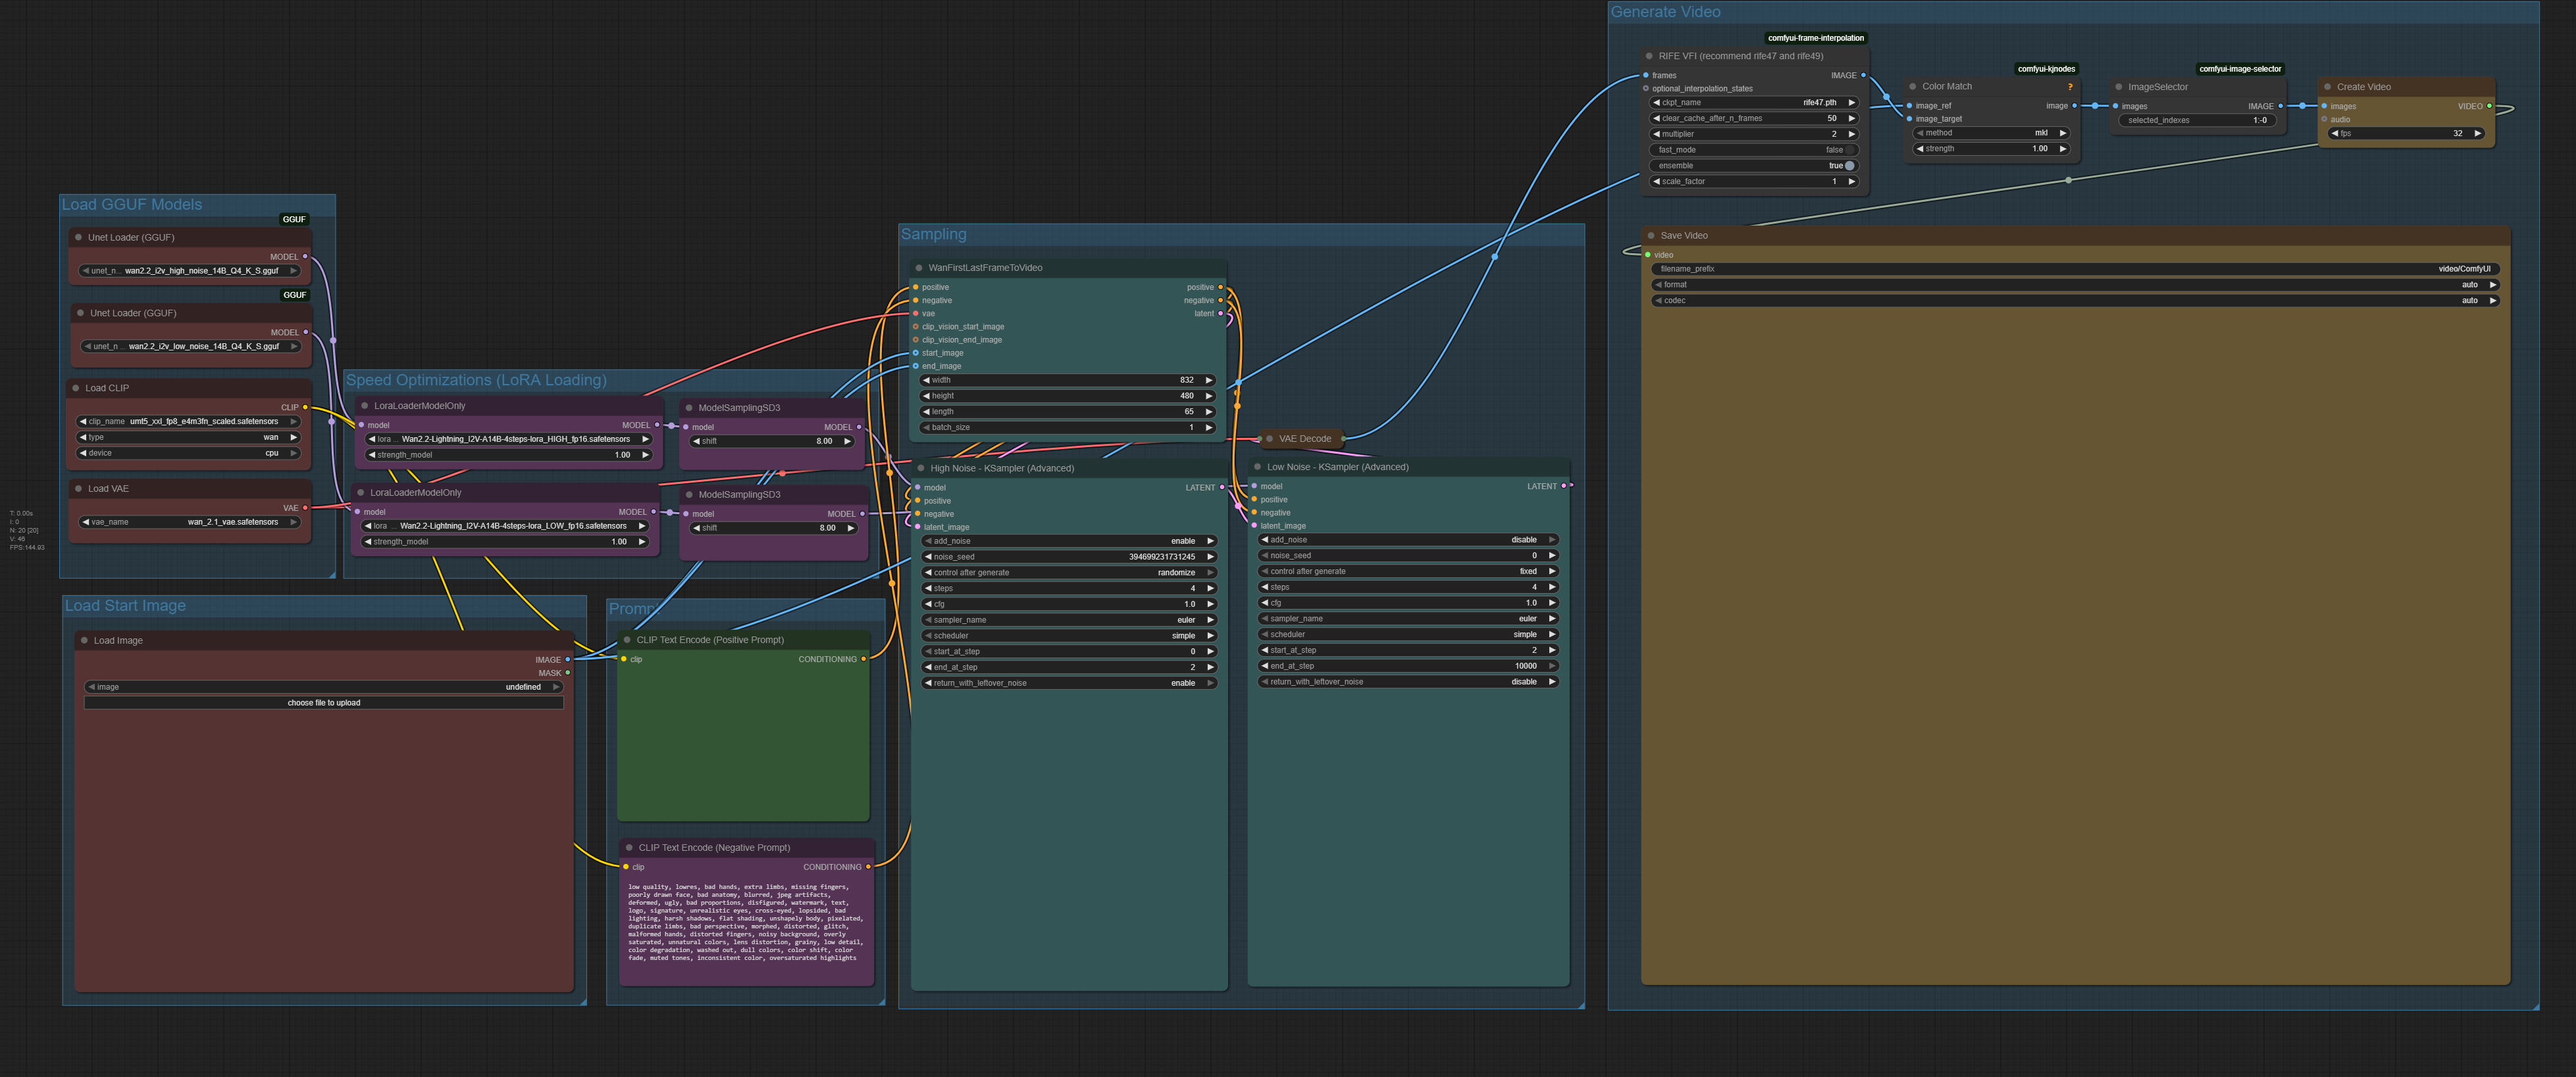Click choose file to upload button
This screenshot has height=1077, width=2576.
(x=324, y=702)
